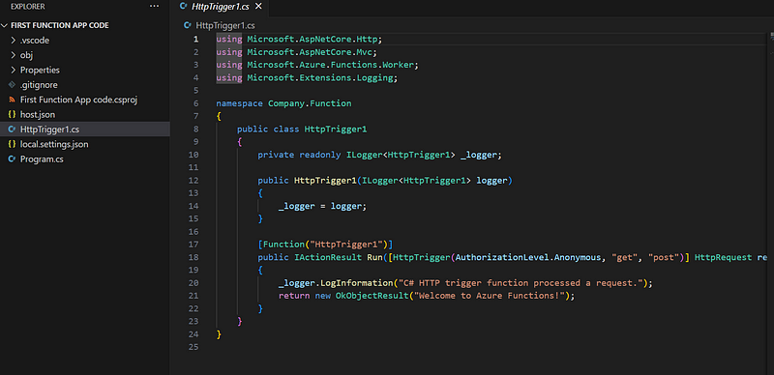
Task: Click the C# icon beside Program.cs
Action: point(12,159)
